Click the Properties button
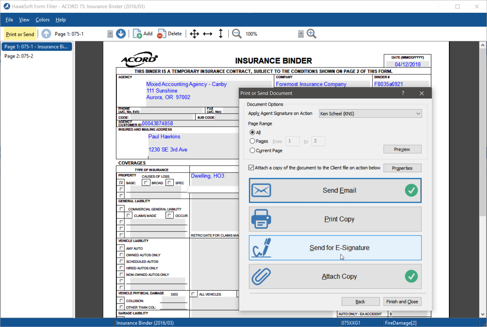Screen dimensions: 487x327 pyautogui.click(x=402, y=168)
